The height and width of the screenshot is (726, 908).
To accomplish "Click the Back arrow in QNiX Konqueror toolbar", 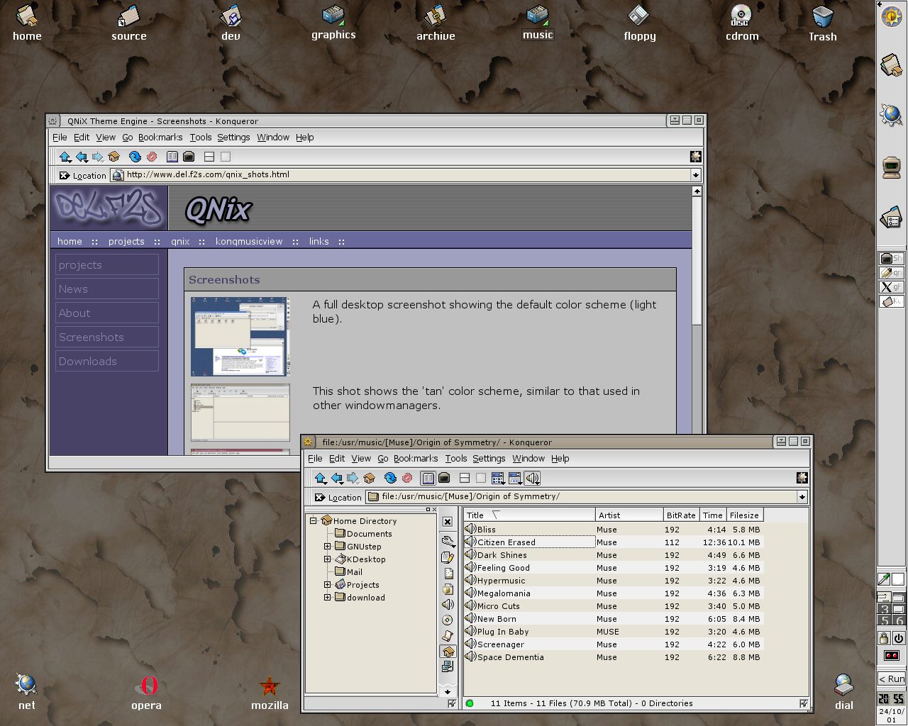I will (82, 157).
